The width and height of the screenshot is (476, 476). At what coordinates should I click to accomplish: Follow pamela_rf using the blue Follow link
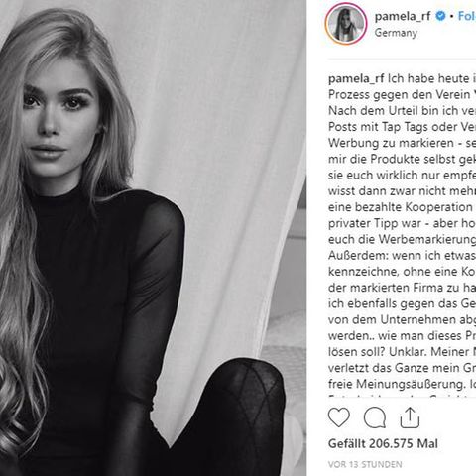(x=467, y=16)
